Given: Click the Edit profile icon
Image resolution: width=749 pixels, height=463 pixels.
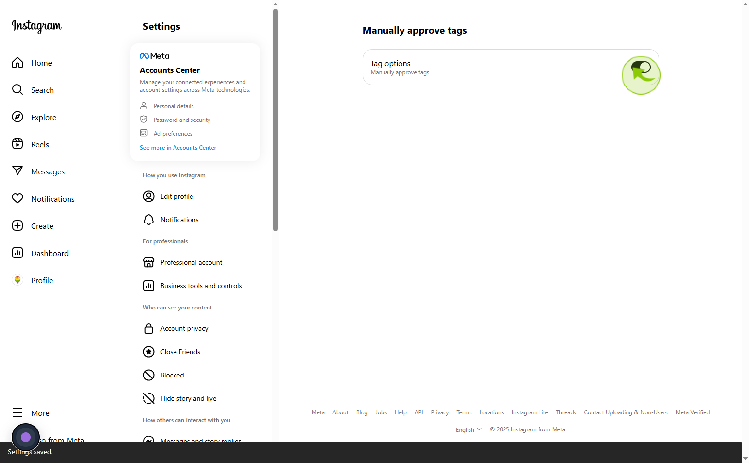Looking at the screenshot, I should pyautogui.click(x=149, y=196).
